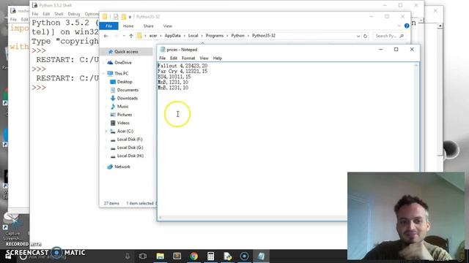Click the 'Far Cry 4, 12321, 15' line in Notepad

coord(182,72)
